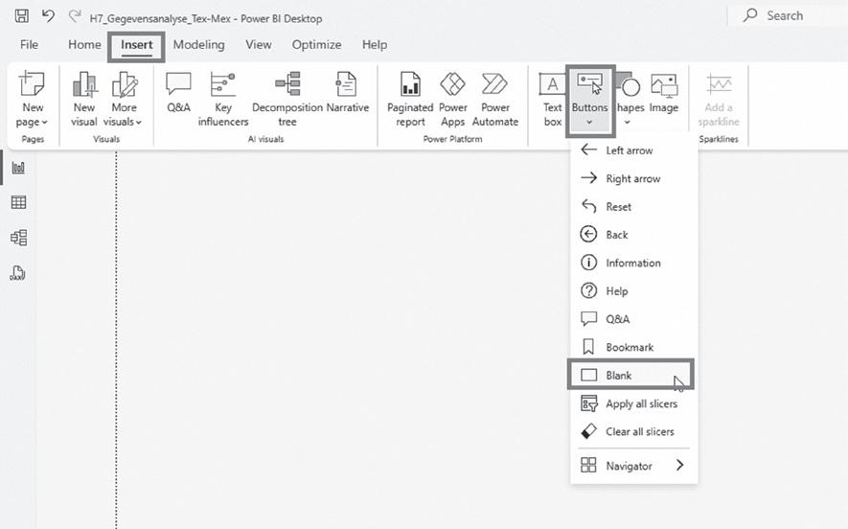848x529 pixels.
Task: Open the File menu
Action: click(29, 45)
